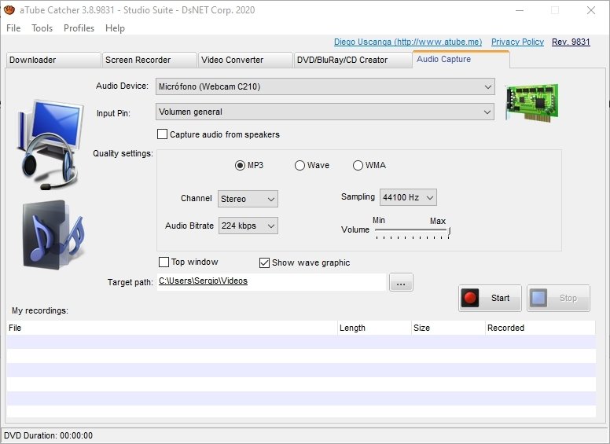Open the File menu

pos(13,28)
